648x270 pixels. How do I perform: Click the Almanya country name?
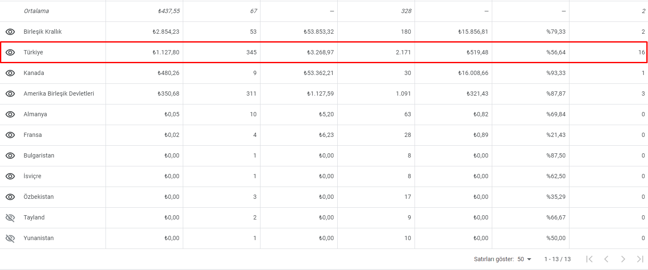click(35, 114)
